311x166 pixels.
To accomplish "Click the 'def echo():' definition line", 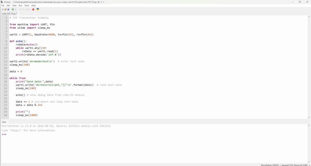I will [x=18, y=41].
